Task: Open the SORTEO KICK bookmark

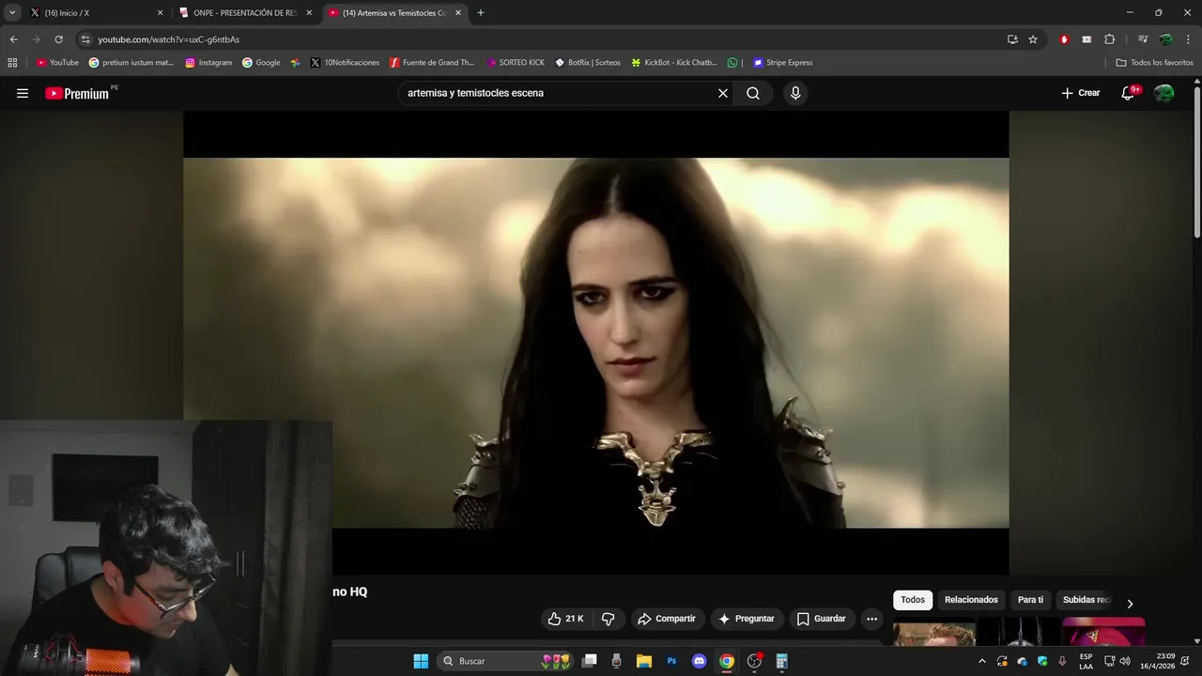Action: 516,63
